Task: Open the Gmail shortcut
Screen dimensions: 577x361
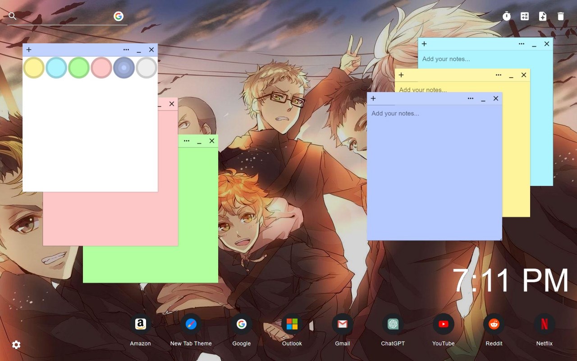Action: click(x=343, y=324)
